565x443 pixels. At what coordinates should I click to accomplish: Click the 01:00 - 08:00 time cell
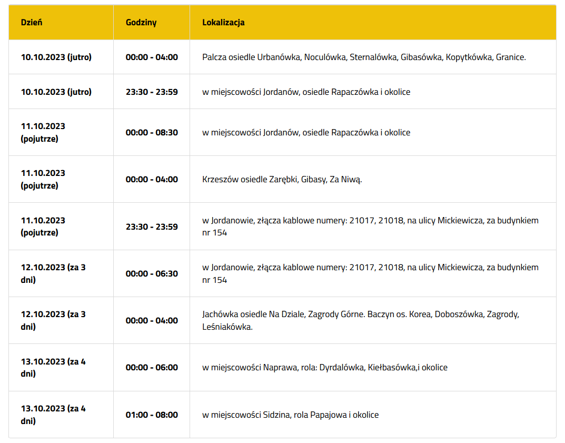pyautogui.click(x=152, y=415)
